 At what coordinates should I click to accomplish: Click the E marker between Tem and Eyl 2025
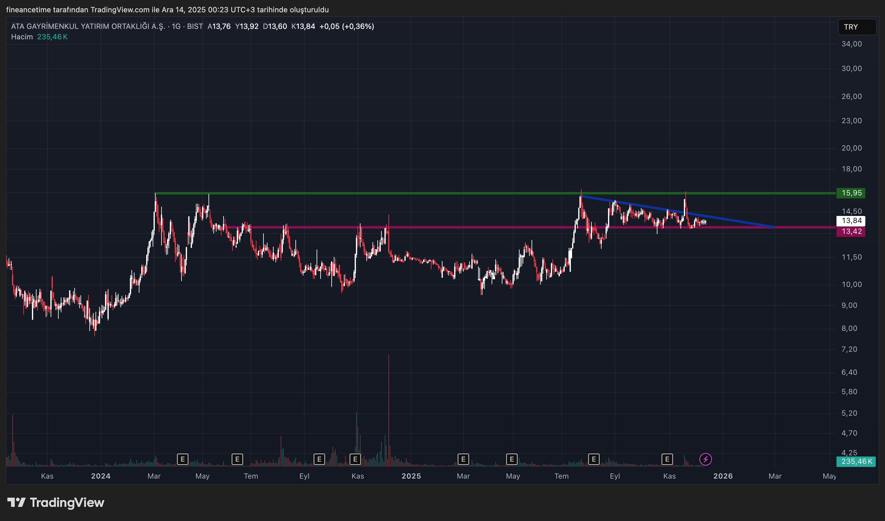(x=594, y=459)
